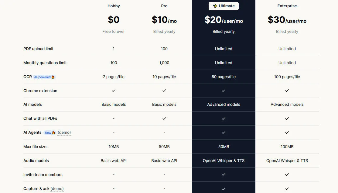The image size is (338, 193).
Task: Click the OpenAI Whisper & TTS cell under Enterprise
Action: (287, 160)
